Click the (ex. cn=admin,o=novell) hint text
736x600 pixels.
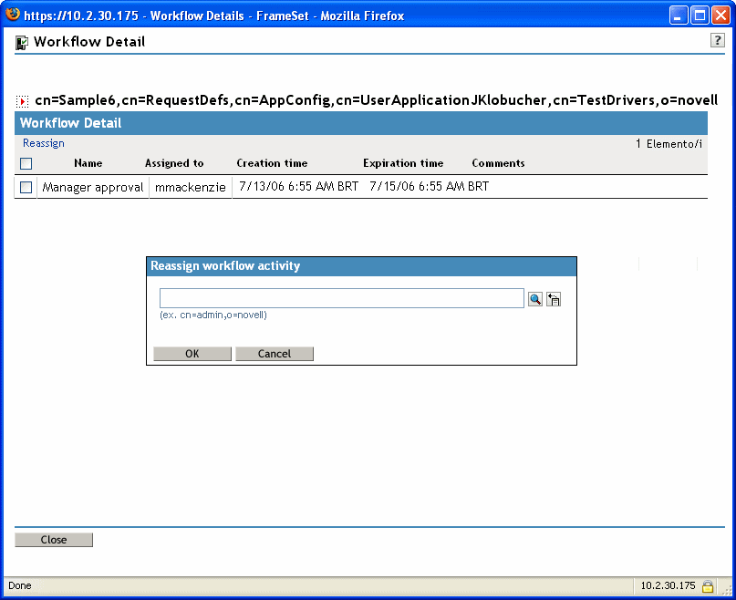click(x=213, y=315)
